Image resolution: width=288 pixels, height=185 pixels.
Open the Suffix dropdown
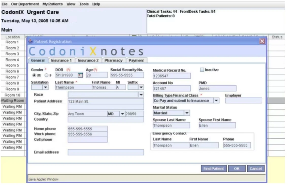pyautogui.click(x=141, y=87)
